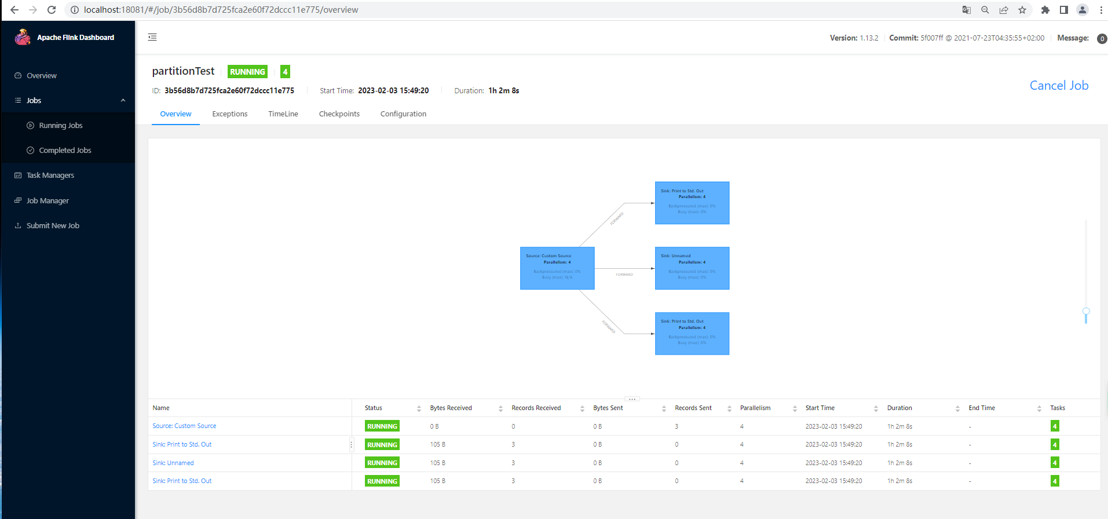Sort table by Bytes Received column
Viewport: 1108px width, 519px height.
tap(500, 408)
